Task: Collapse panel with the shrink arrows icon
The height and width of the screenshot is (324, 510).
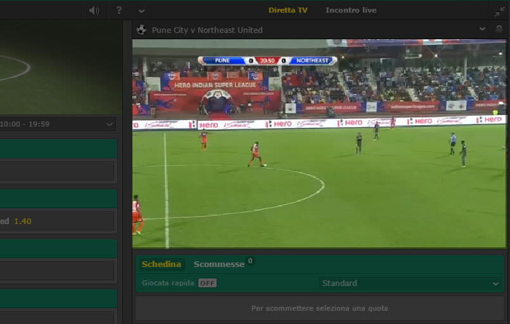Action: coord(500,11)
